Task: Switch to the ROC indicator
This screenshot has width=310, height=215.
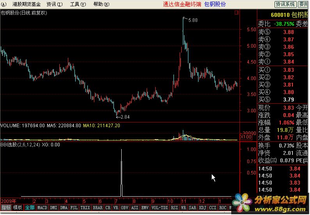Action: (x=223, y=208)
